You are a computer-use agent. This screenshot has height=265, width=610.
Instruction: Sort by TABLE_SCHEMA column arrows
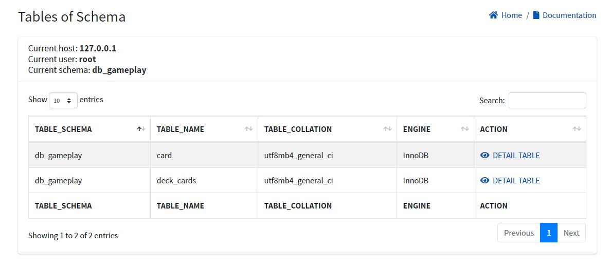(x=141, y=129)
